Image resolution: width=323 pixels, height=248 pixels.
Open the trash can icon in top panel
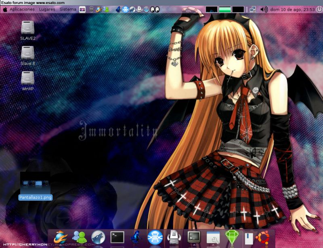click(x=92, y=9)
